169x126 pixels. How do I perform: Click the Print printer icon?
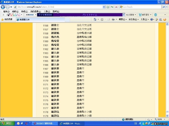pyautogui.click(x=113, y=19)
